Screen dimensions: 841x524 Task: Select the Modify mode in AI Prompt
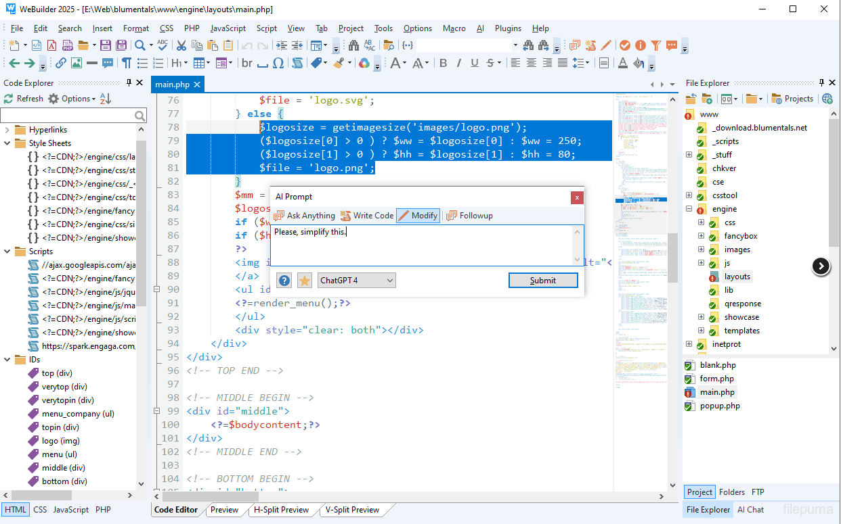tap(418, 216)
